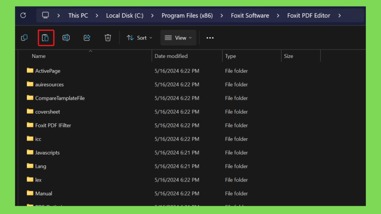This screenshot has width=381, height=214.
Task: Click the File folder type of ActivePage
Action: coord(236,71)
